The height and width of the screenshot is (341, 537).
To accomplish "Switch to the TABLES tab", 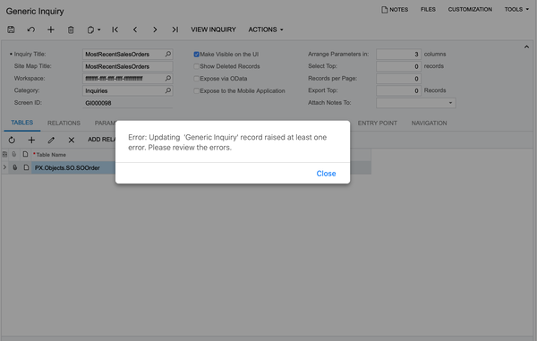I will point(21,123).
